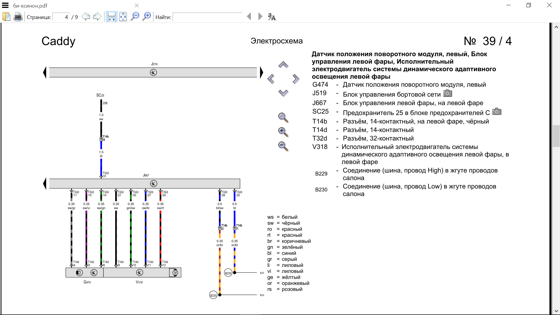Focus the page number field
560x315 pixels.
(x=61, y=17)
